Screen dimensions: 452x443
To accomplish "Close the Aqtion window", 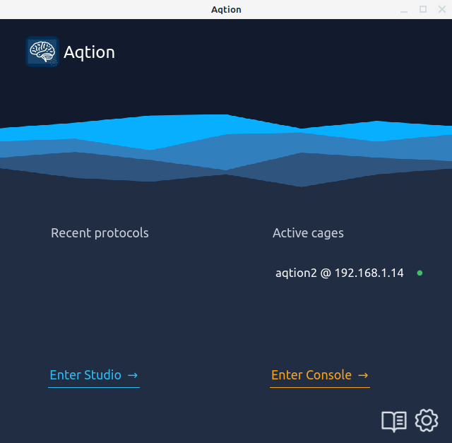I will click(x=442, y=9).
